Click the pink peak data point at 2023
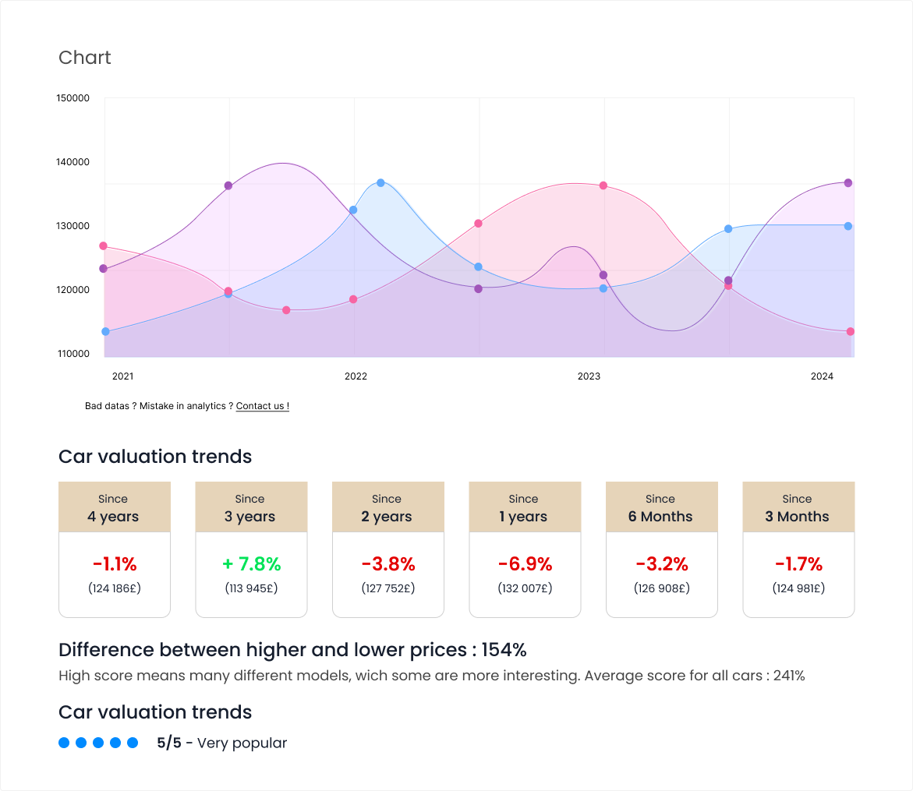 [x=603, y=185]
